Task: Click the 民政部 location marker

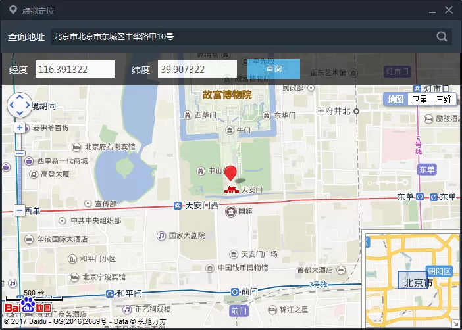Action: [x=311, y=87]
